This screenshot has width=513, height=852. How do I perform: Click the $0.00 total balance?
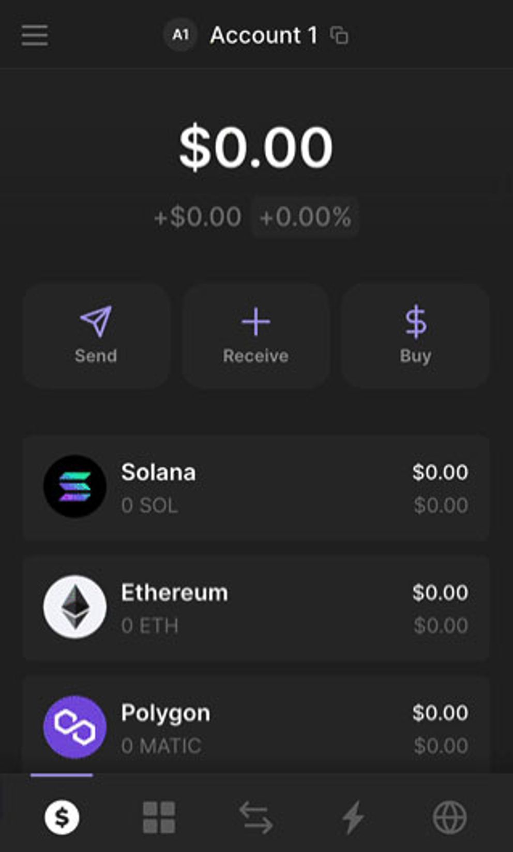pyautogui.click(x=256, y=148)
